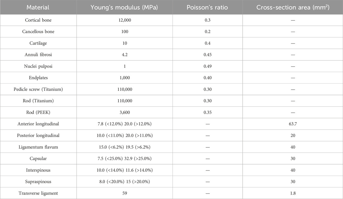Viewport: 343px width, 199px height.
Task: Click the Poisson's ratio column header
Action: click(x=207, y=7)
